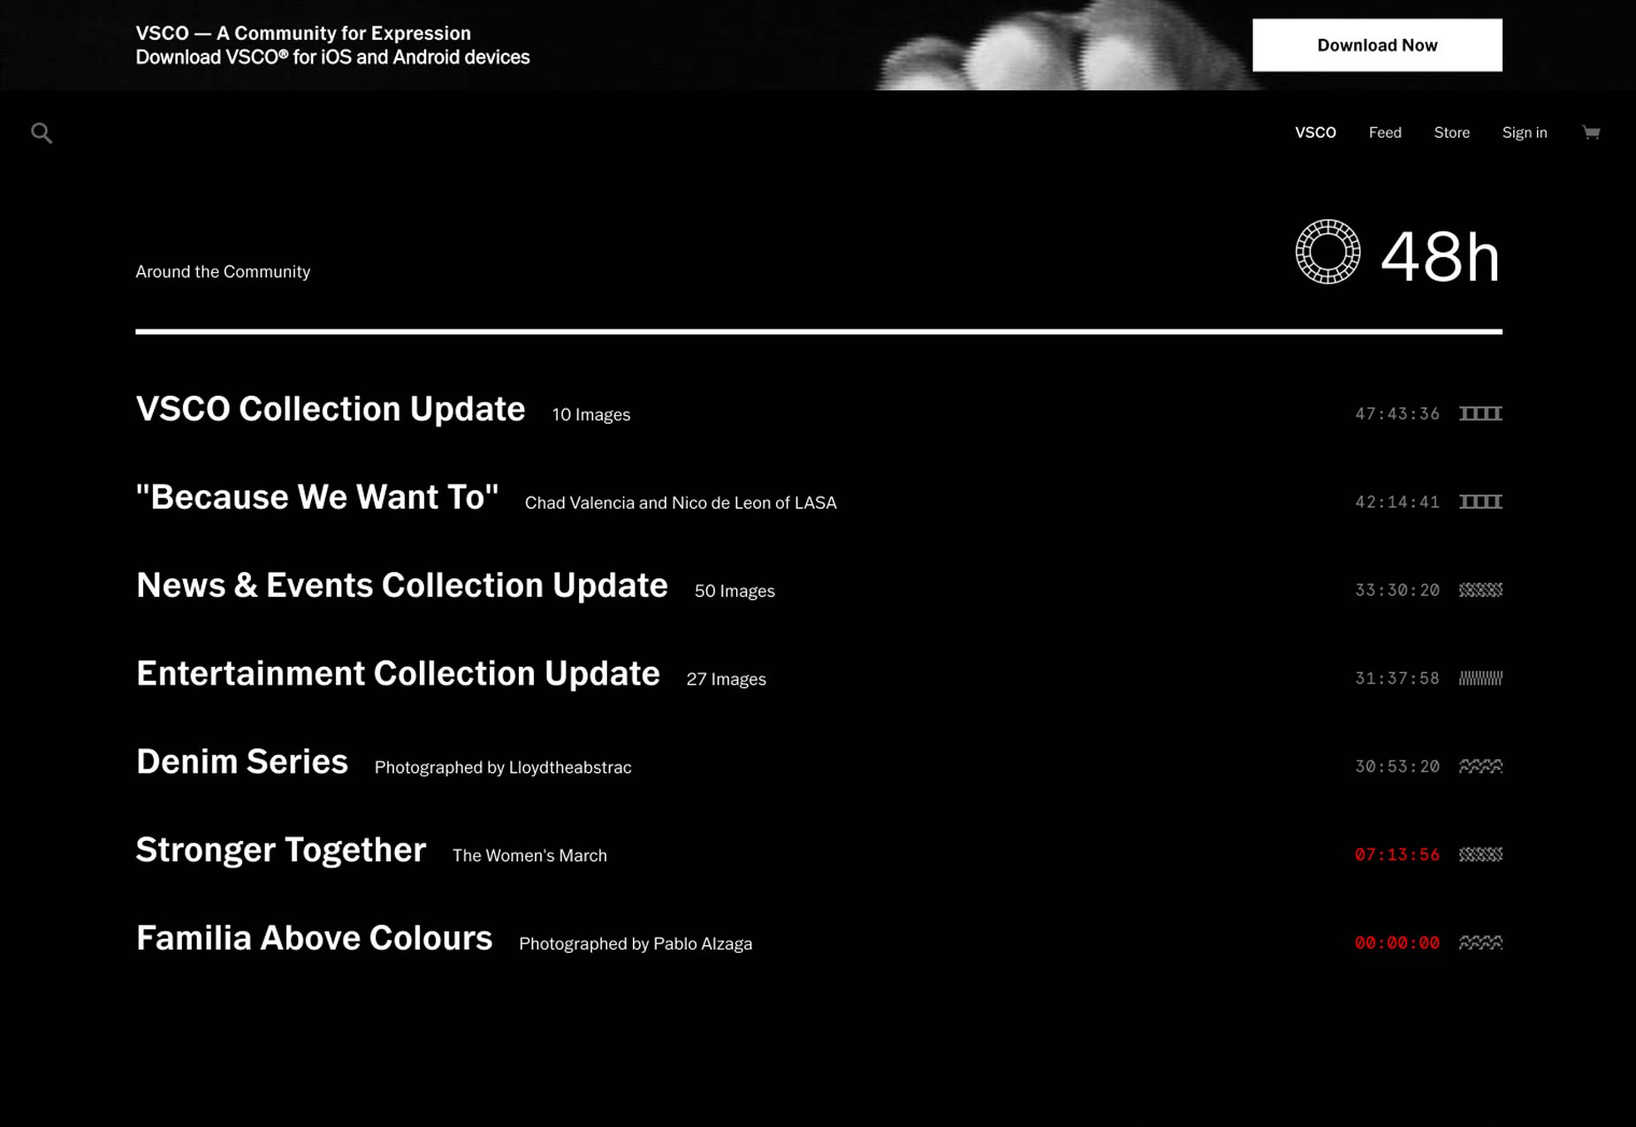This screenshot has width=1636, height=1127.
Task: Click the "50 Images" subtitle
Action: point(734,592)
